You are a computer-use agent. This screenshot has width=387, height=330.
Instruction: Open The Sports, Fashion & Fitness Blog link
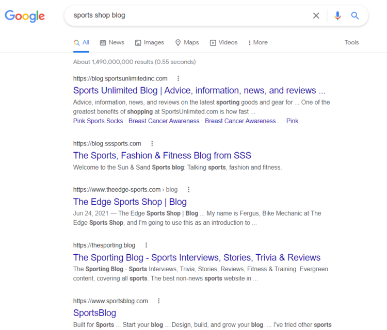point(162,156)
